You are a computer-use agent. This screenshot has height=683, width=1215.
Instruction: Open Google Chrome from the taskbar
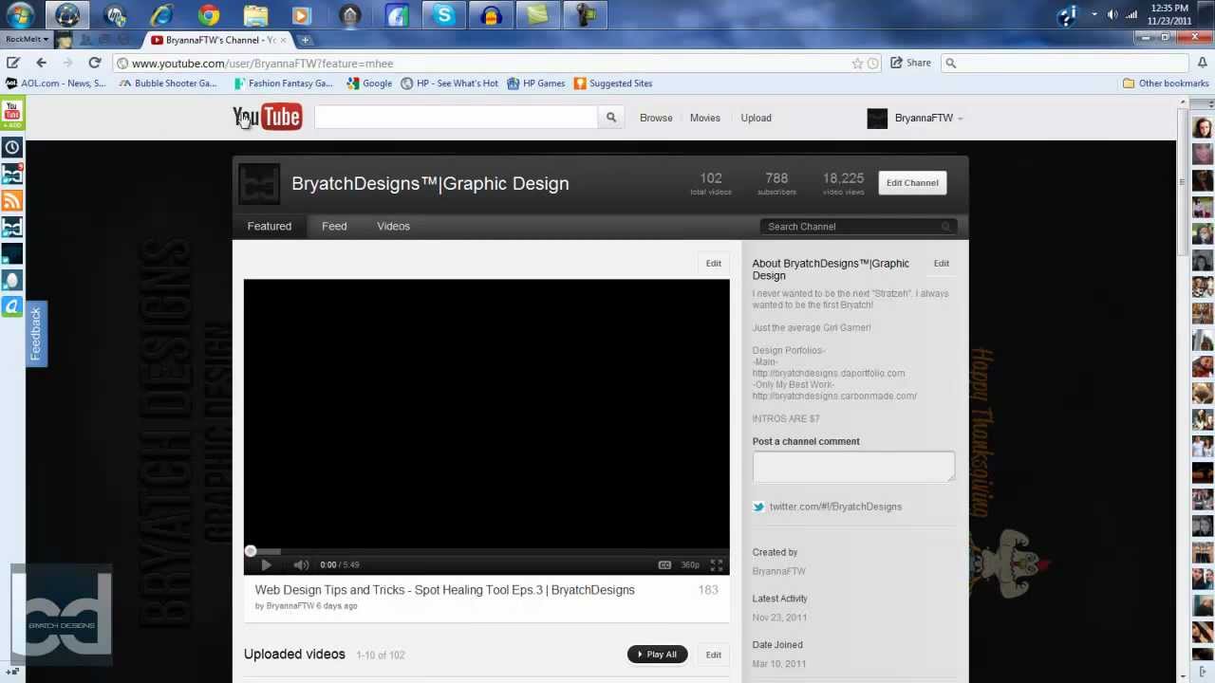click(x=209, y=15)
